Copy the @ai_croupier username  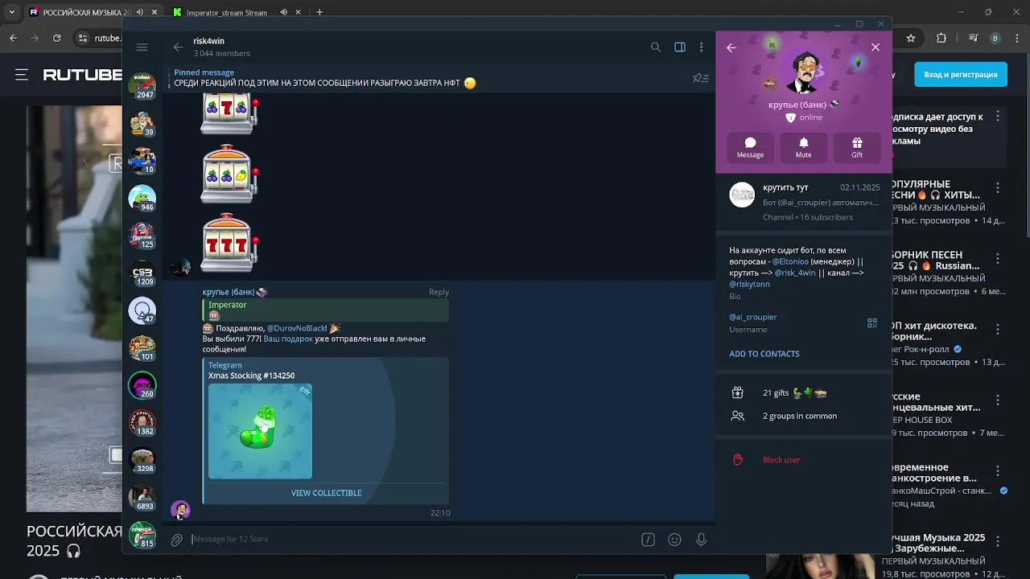tap(753, 317)
